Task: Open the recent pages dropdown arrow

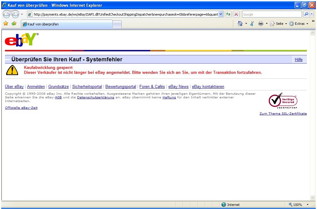Action: click(x=22, y=14)
